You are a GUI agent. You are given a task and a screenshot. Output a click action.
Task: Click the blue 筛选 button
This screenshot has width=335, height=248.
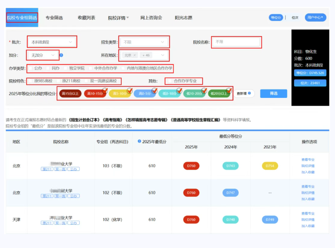273,93
